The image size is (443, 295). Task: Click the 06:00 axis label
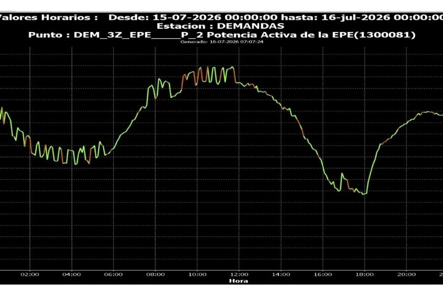pyautogui.click(x=113, y=274)
